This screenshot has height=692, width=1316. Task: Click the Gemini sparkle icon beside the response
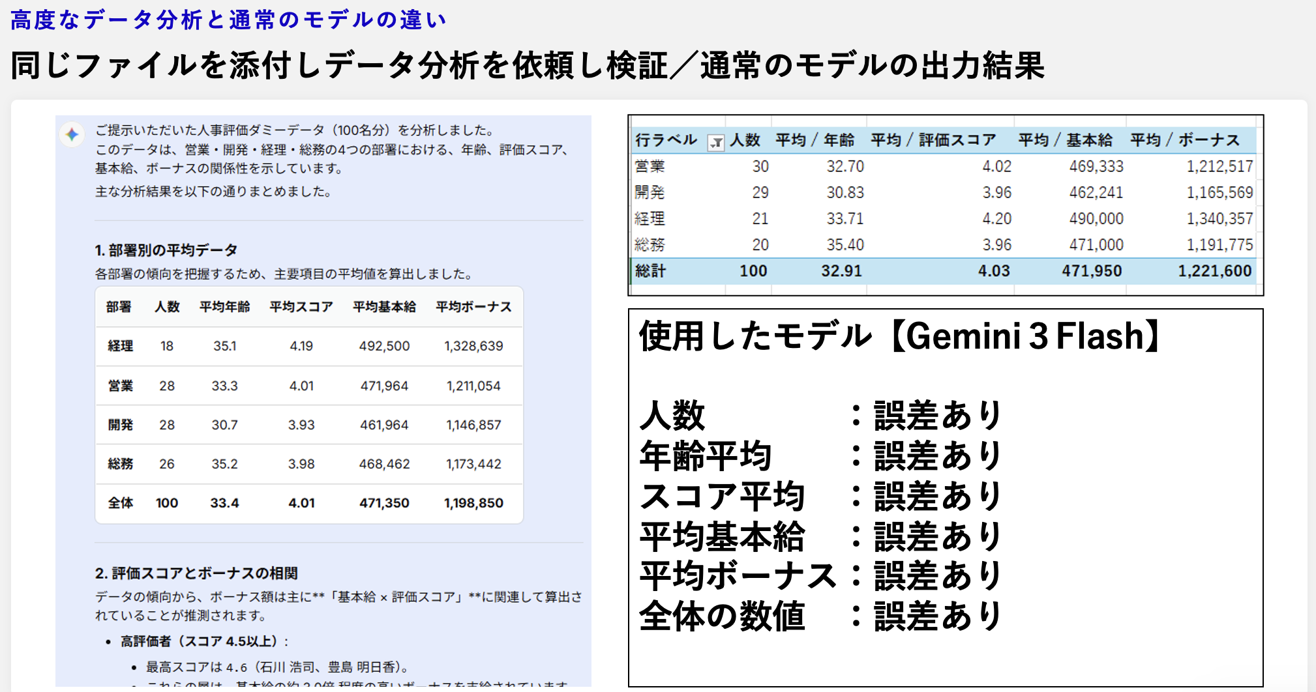click(72, 135)
